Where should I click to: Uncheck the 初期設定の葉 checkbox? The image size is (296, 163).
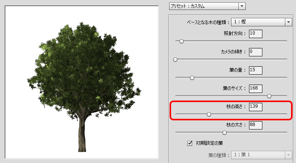(x=189, y=144)
